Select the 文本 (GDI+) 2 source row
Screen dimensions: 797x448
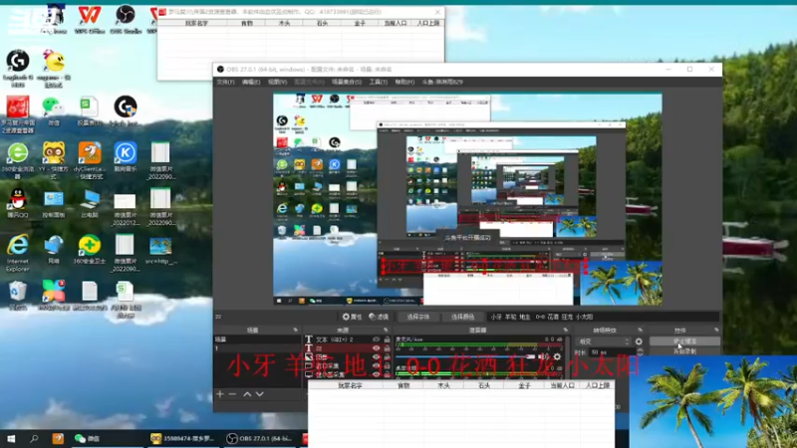tap(347, 339)
